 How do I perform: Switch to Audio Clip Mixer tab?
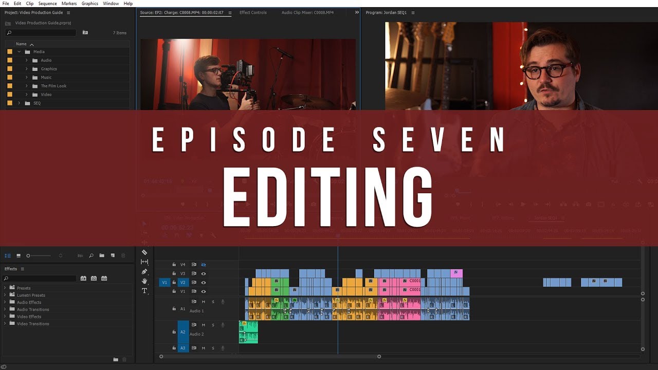point(307,12)
